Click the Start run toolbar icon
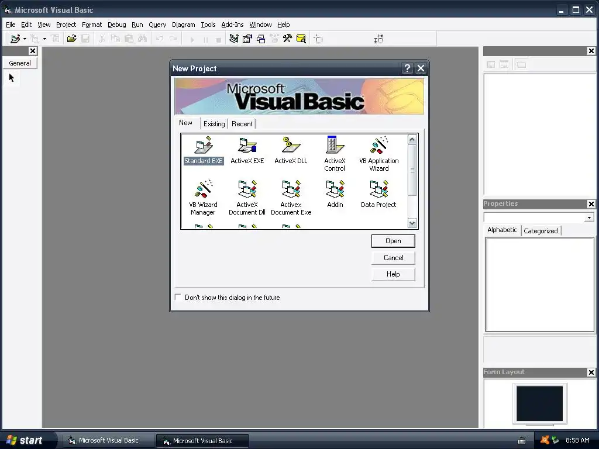The image size is (599, 449). click(192, 39)
